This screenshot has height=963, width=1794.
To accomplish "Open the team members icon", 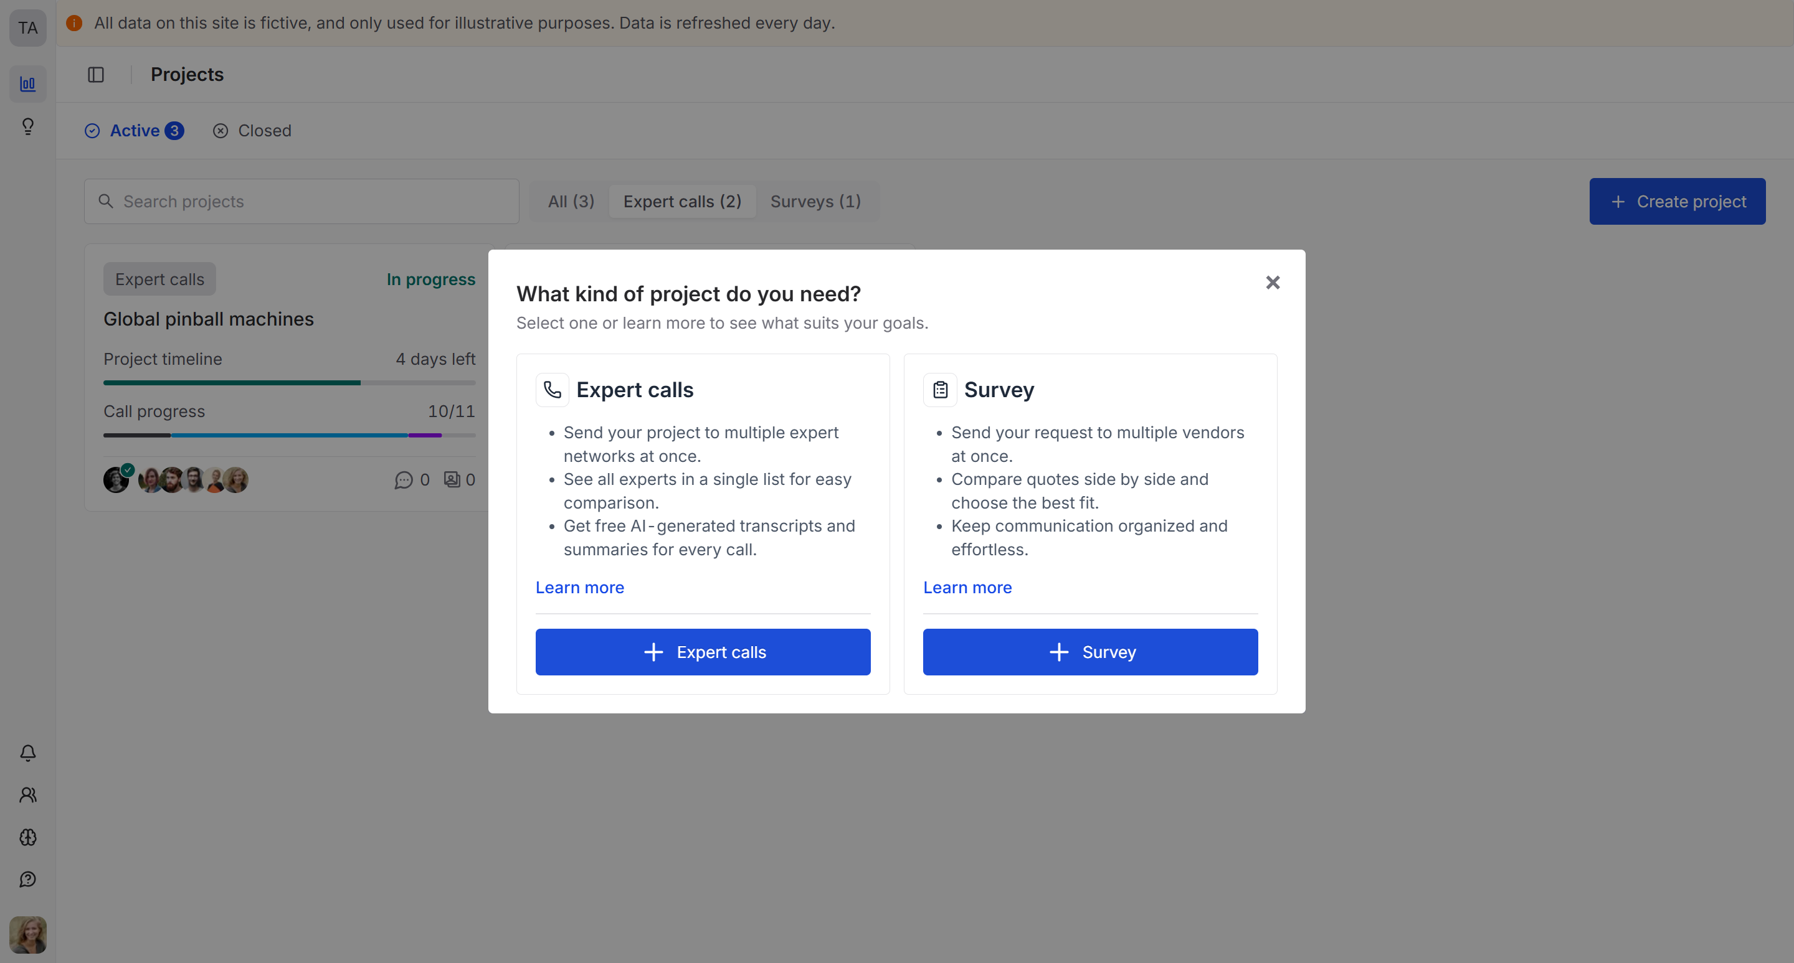I will coord(28,796).
